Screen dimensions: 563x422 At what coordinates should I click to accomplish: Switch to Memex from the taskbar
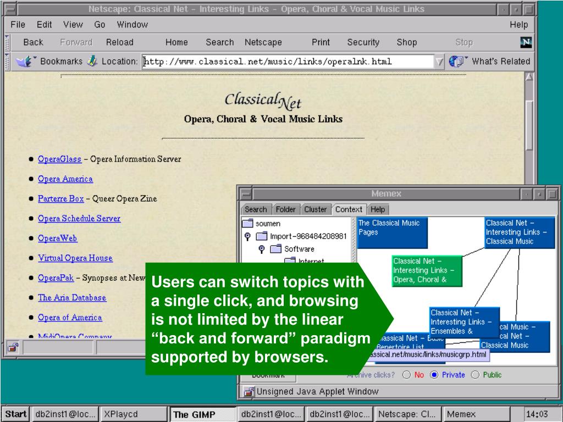[x=477, y=414]
